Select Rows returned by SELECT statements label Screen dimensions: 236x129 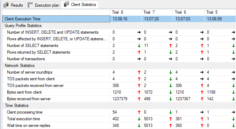(38, 52)
